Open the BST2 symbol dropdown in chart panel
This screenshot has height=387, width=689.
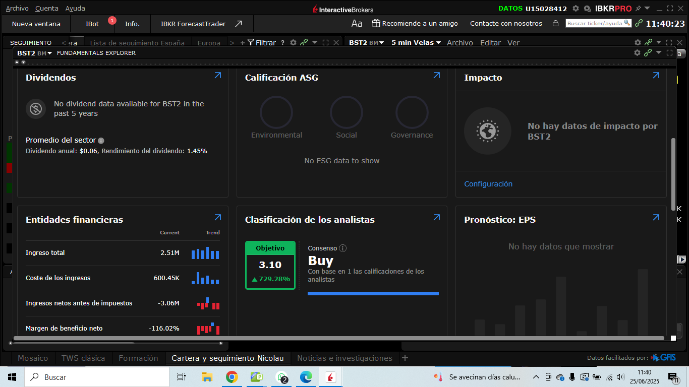pyautogui.click(x=367, y=43)
